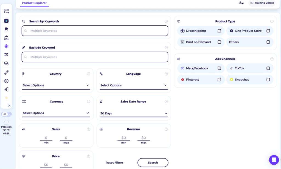The height and width of the screenshot is (169, 281).
Task: Select the wrench tools icon in sidebar
Action: click(x=7, y=72)
